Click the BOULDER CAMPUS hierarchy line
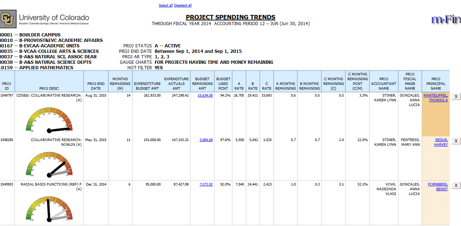 coord(30,35)
